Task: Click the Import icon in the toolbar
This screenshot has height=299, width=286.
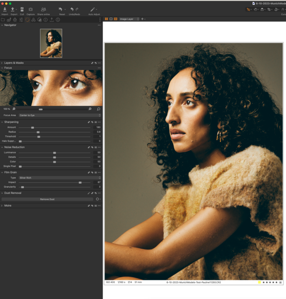Action: click(x=5, y=9)
